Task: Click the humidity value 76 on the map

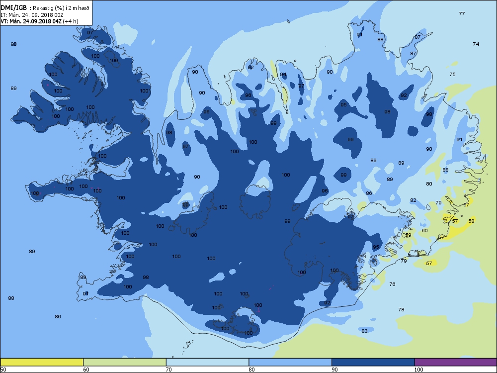Action: pos(393,284)
